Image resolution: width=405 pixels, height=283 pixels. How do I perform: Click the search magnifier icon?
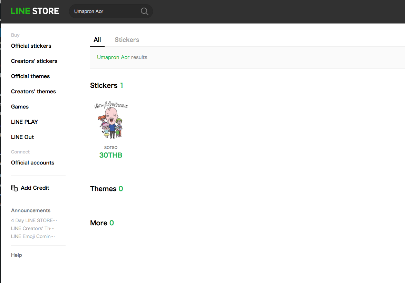(144, 11)
